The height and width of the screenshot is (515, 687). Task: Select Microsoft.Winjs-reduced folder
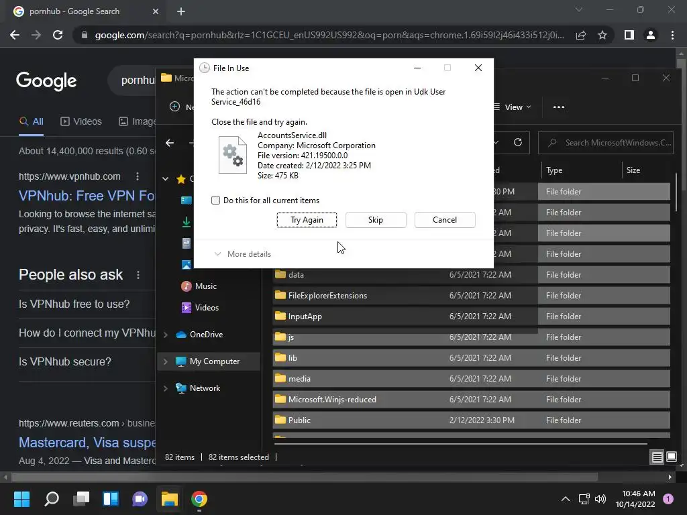pyautogui.click(x=471, y=400)
